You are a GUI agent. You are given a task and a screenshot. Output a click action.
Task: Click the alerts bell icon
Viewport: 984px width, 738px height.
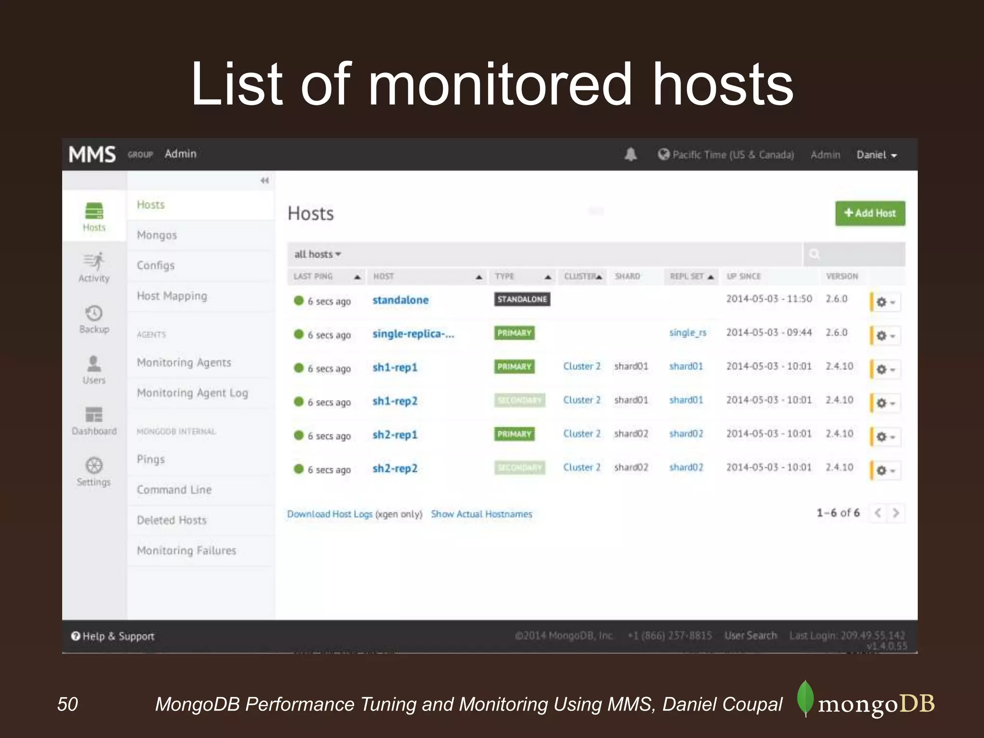[x=630, y=154]
